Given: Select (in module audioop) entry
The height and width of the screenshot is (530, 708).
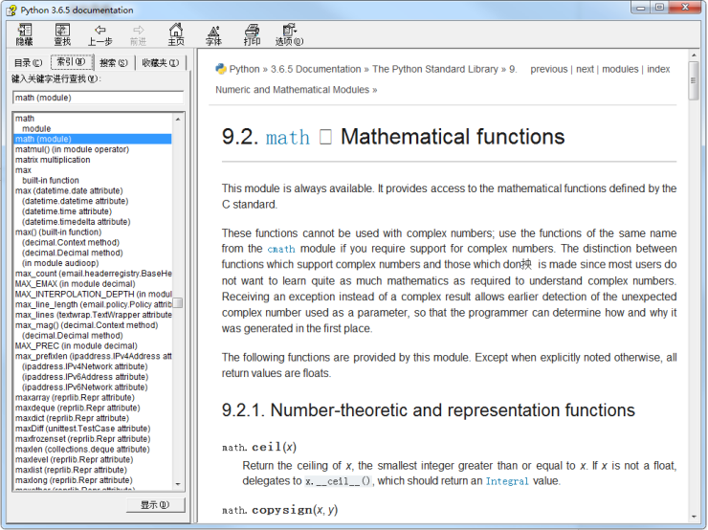Looking at the screenshot, I should [x=60, y=263].
